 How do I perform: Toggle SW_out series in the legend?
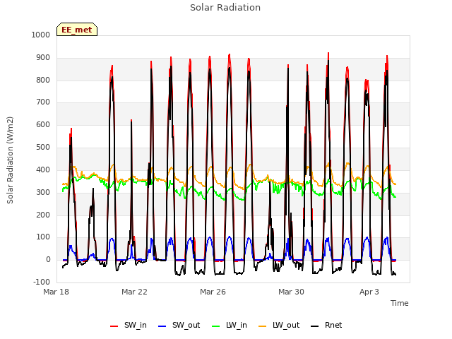[179, 325]
